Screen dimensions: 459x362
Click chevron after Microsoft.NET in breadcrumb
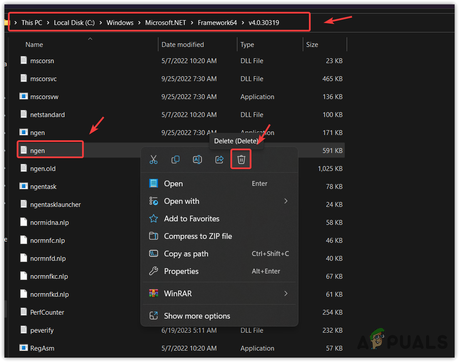coord(192,22)
